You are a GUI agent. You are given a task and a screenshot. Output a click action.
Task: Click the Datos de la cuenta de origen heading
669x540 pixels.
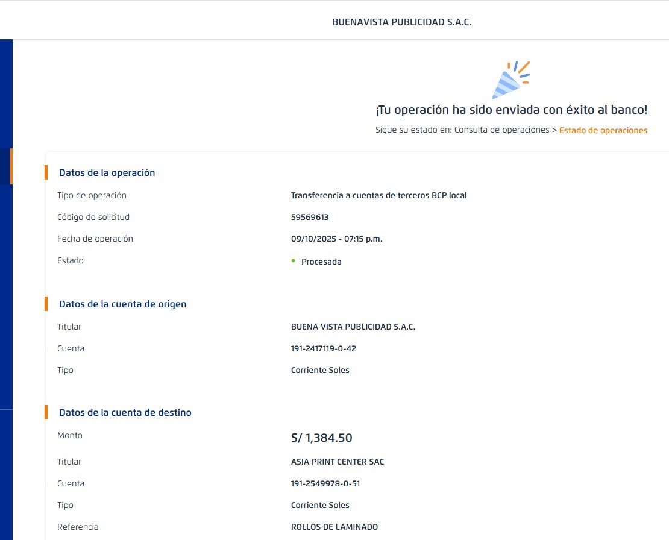coord(122,304)
